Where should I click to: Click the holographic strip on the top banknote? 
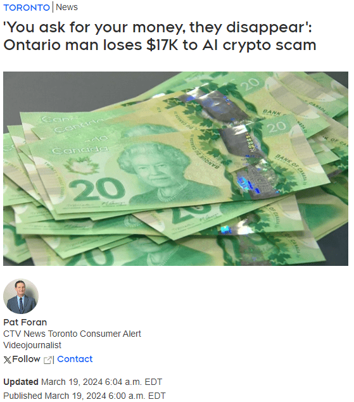point(230,144)
